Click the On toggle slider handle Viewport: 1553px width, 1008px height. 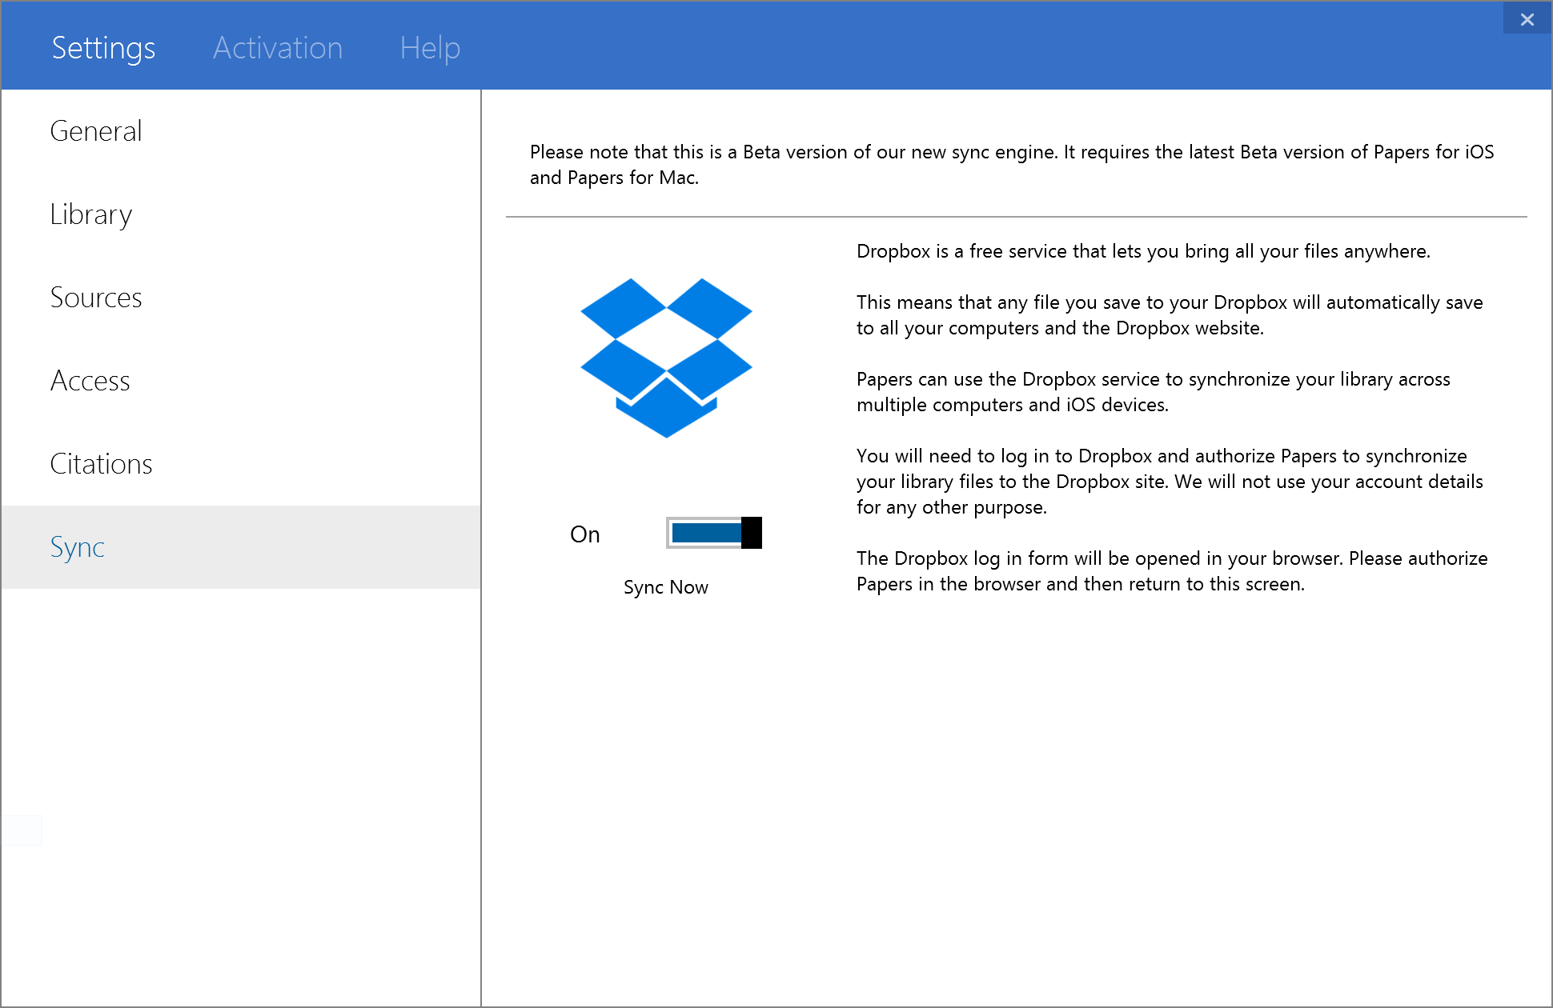[752, 532]
